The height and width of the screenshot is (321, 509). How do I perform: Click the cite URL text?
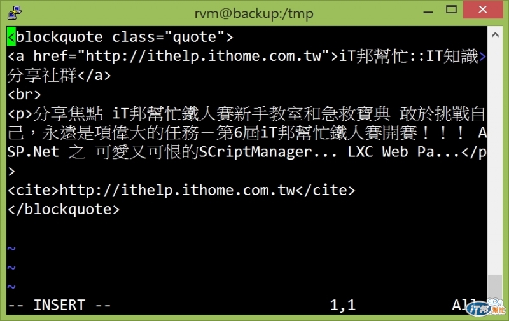[x=178, y=190]
